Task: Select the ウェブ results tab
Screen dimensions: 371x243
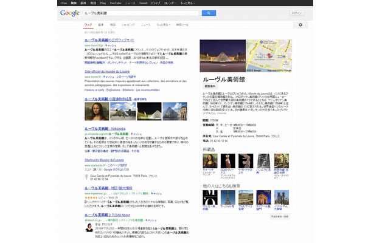Action: tap(88, 25)
